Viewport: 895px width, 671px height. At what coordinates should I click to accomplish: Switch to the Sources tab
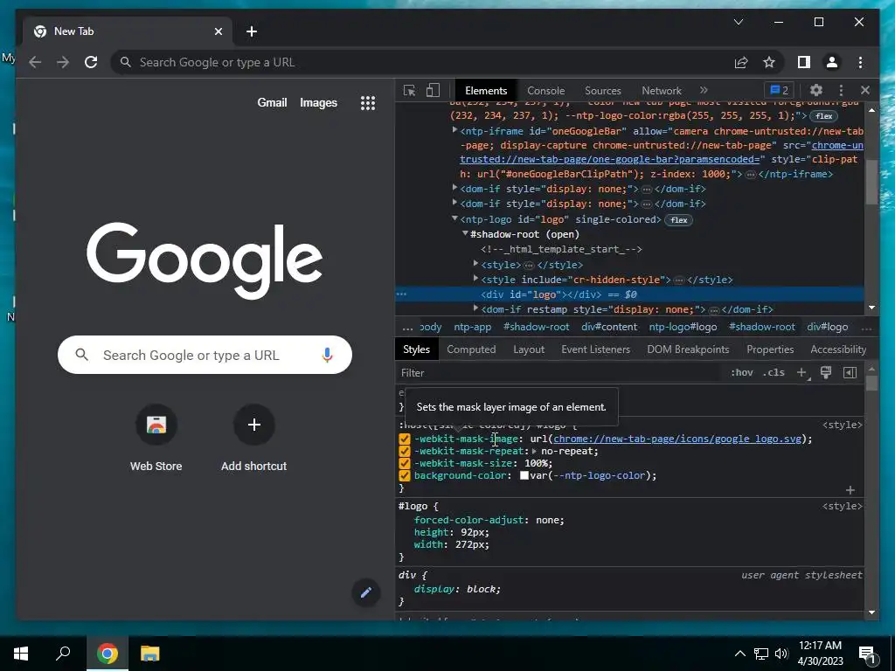click(603, 91)
